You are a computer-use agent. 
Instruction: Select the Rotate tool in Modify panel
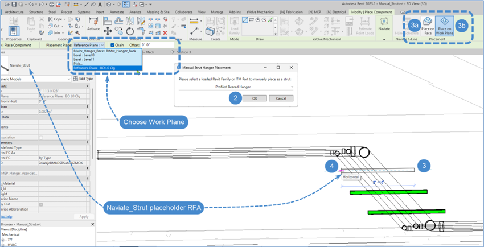[x=130, y=31]
